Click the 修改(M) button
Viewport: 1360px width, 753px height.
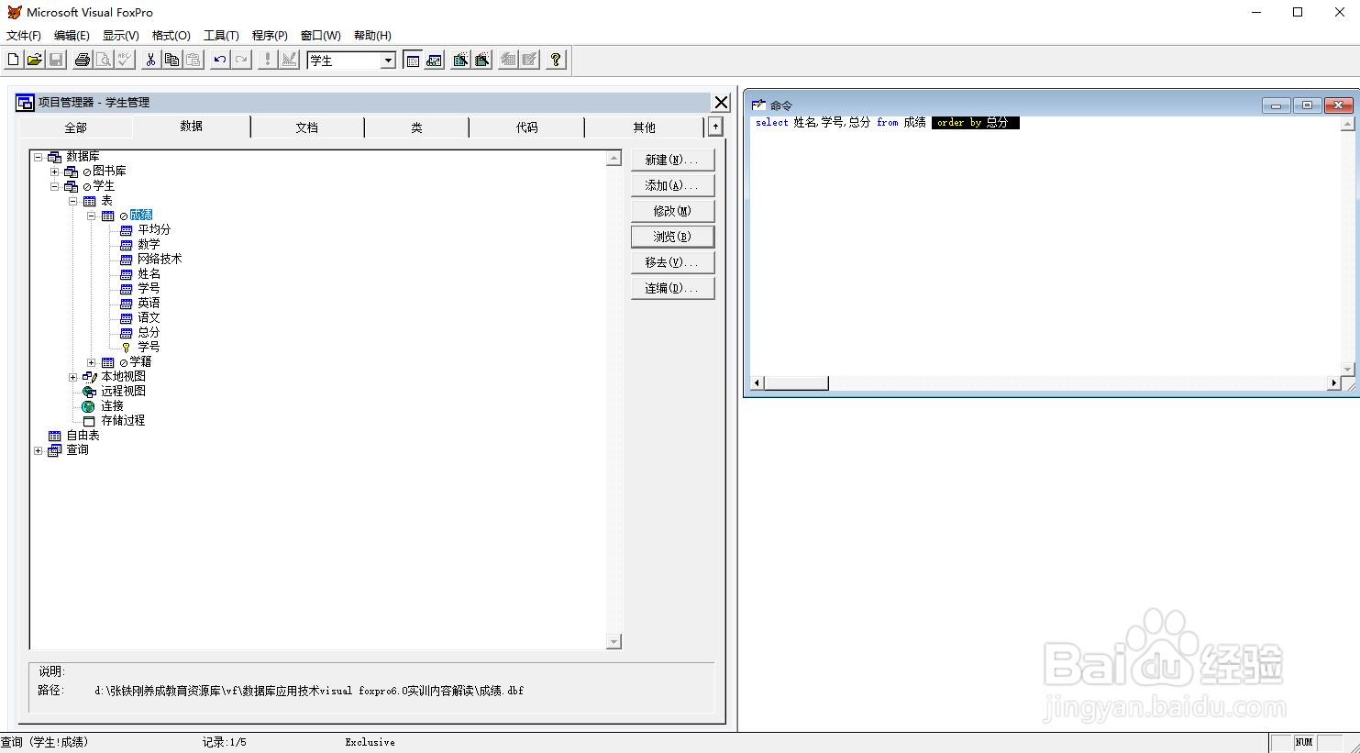pos(672,211)
